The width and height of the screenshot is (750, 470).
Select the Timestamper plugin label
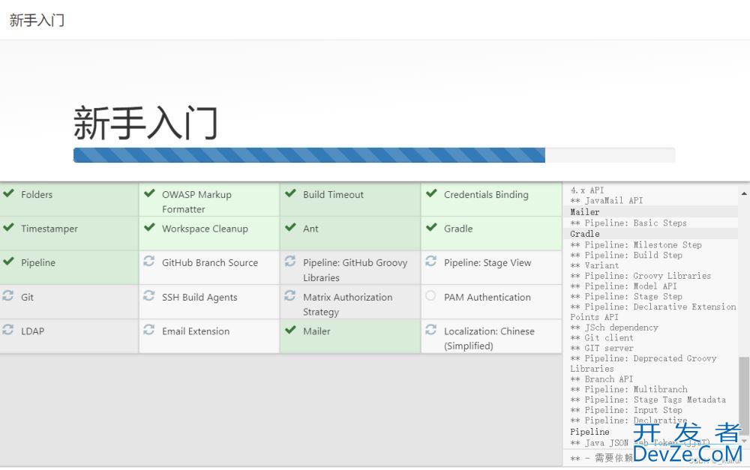click(x=49, y=229)
